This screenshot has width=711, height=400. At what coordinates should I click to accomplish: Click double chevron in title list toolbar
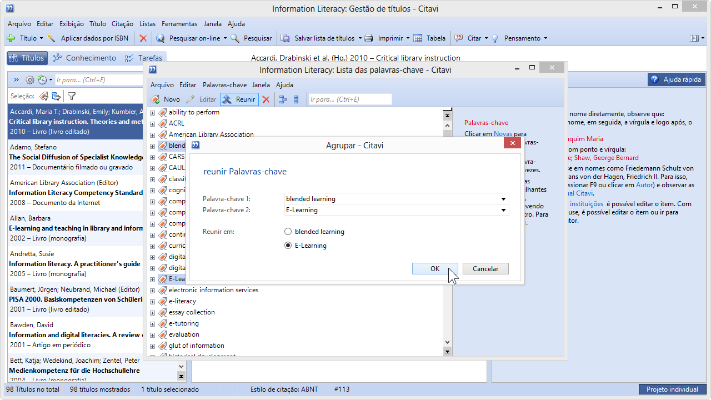[16, 80]
